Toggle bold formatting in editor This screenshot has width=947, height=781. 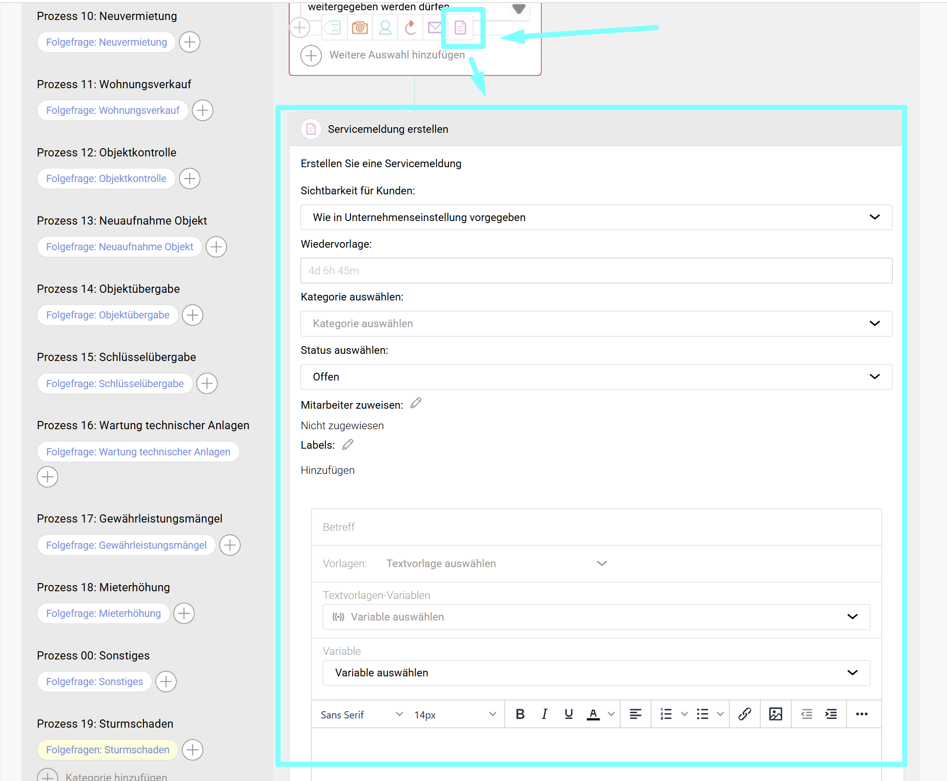(520, 714)
